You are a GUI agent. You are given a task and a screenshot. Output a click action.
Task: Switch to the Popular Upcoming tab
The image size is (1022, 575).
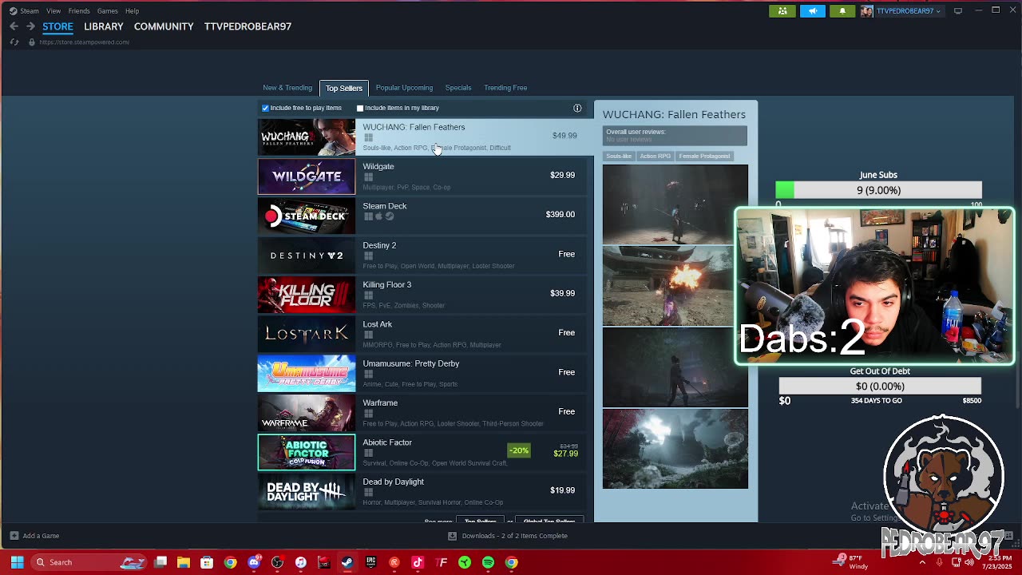tap(404, 88)
